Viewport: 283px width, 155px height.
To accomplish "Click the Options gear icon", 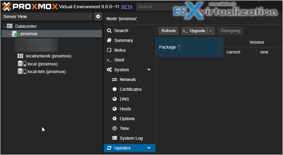I will (x=114, y=119).
